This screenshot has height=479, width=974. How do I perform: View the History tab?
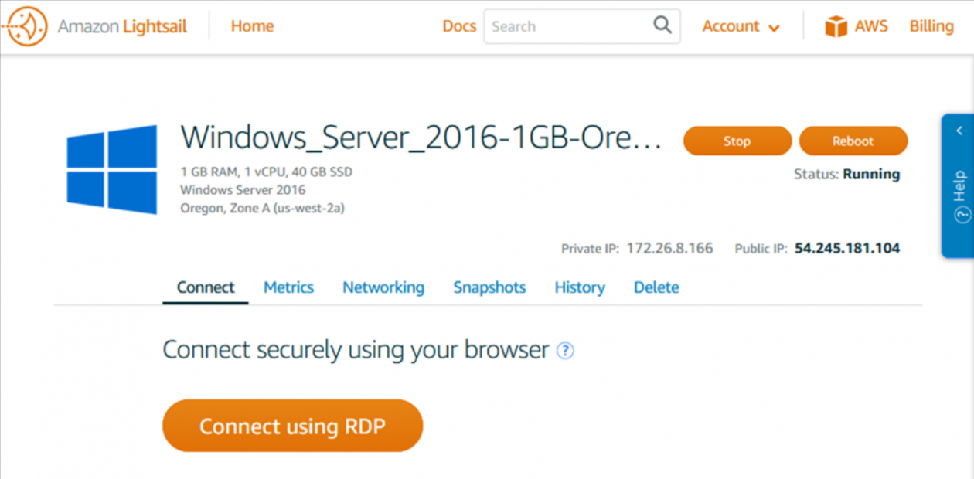coord(580,287)
